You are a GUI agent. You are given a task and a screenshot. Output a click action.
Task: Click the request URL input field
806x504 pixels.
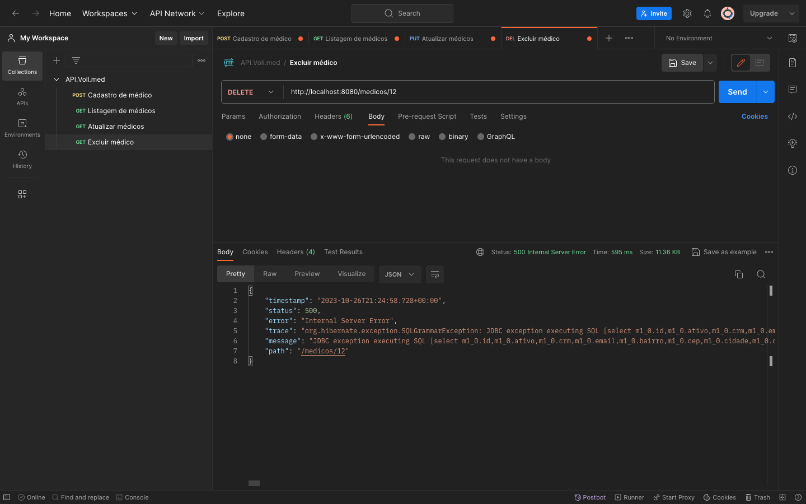click(x=498, y=92)
